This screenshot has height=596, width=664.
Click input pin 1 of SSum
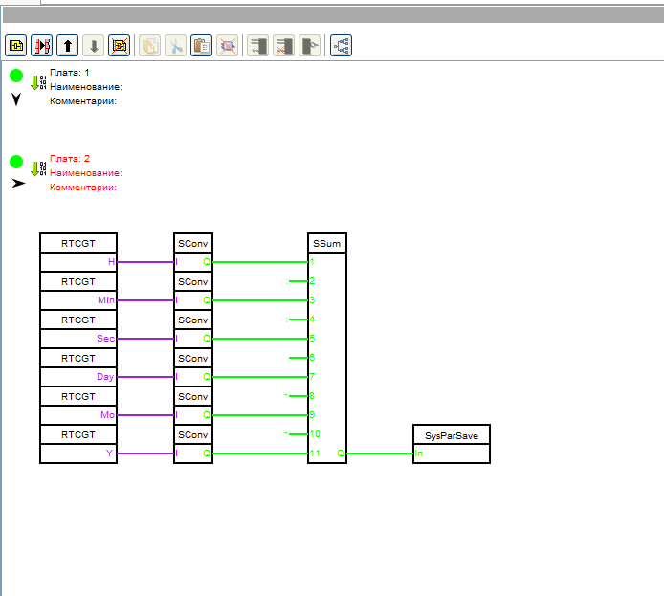(x=312, y=261)
